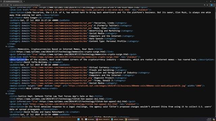This screenshot has width=216, height=121.
Task: Click the memecoins atom:link href URL
Action: point(74,57)
